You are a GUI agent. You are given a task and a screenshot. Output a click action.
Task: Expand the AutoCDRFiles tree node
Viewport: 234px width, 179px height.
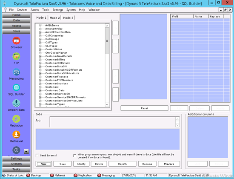(40, 29)
